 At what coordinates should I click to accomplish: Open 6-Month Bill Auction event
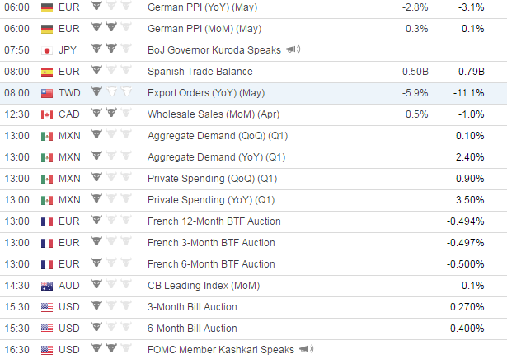click(x=192, y=329)
